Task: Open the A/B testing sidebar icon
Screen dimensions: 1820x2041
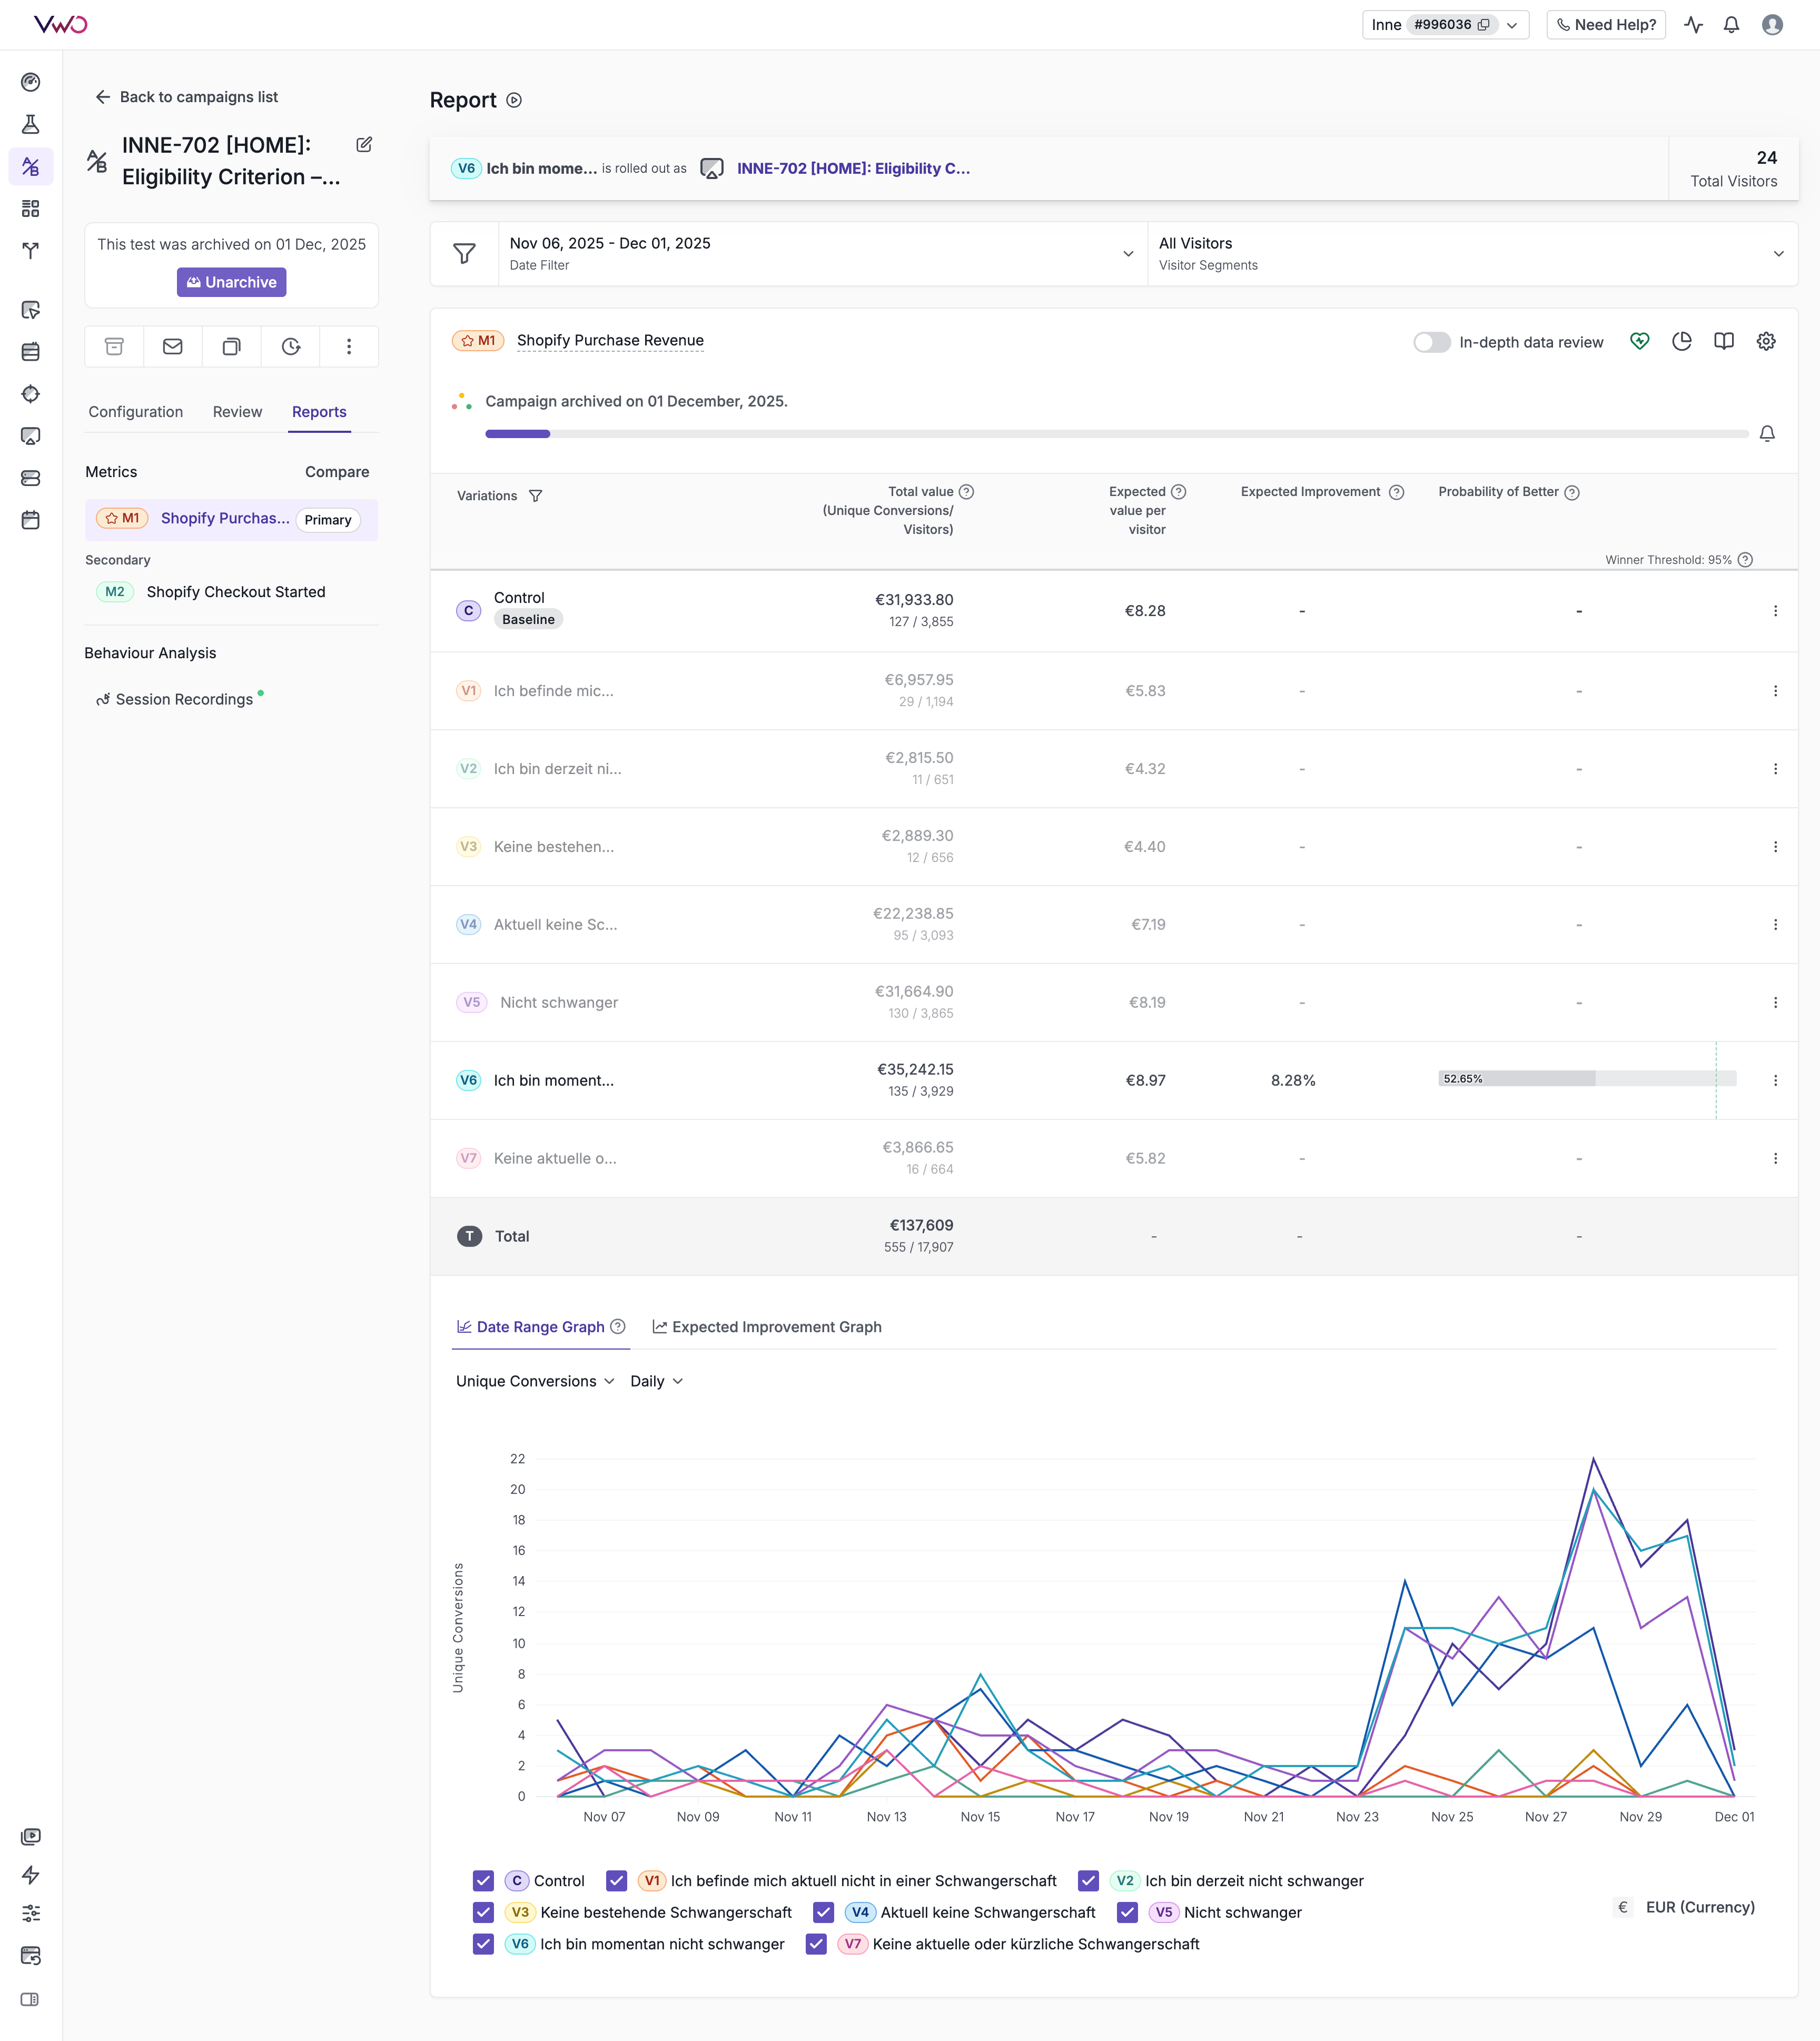Action: 31,166
